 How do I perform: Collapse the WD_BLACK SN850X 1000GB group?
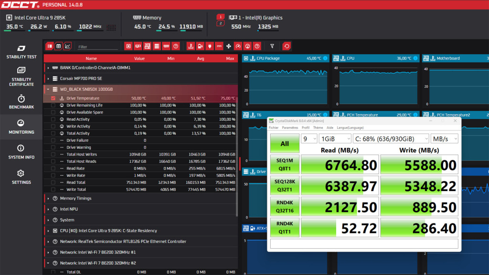click(48, 89)
